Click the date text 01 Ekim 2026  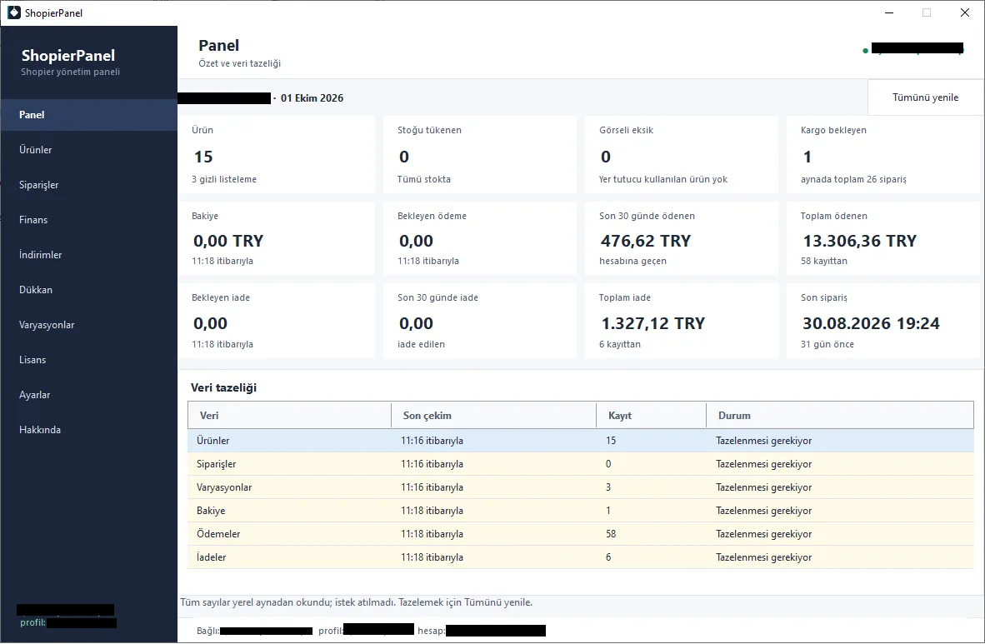tap(312, 98)
